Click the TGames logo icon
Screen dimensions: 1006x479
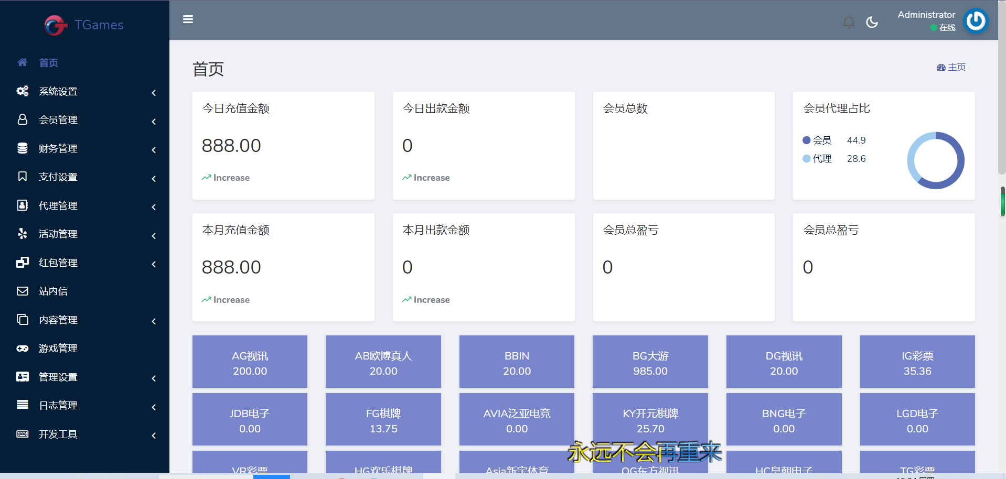coord(55,25)
